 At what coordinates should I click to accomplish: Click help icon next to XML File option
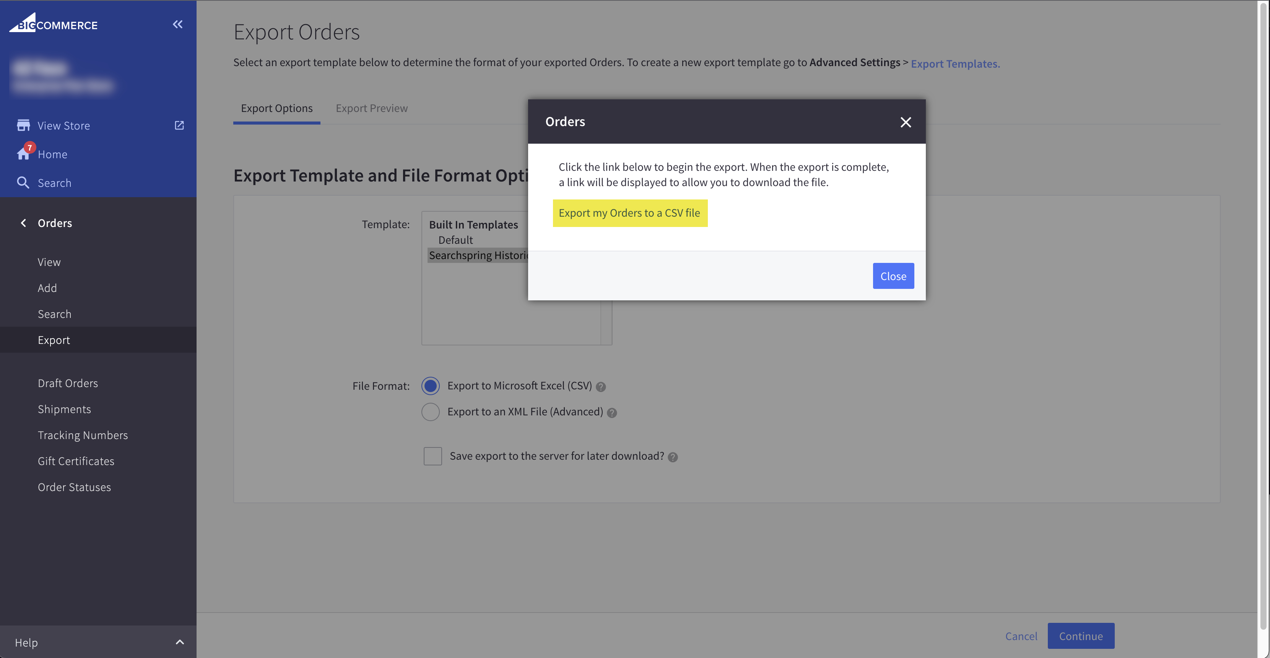tap(612, 413)
